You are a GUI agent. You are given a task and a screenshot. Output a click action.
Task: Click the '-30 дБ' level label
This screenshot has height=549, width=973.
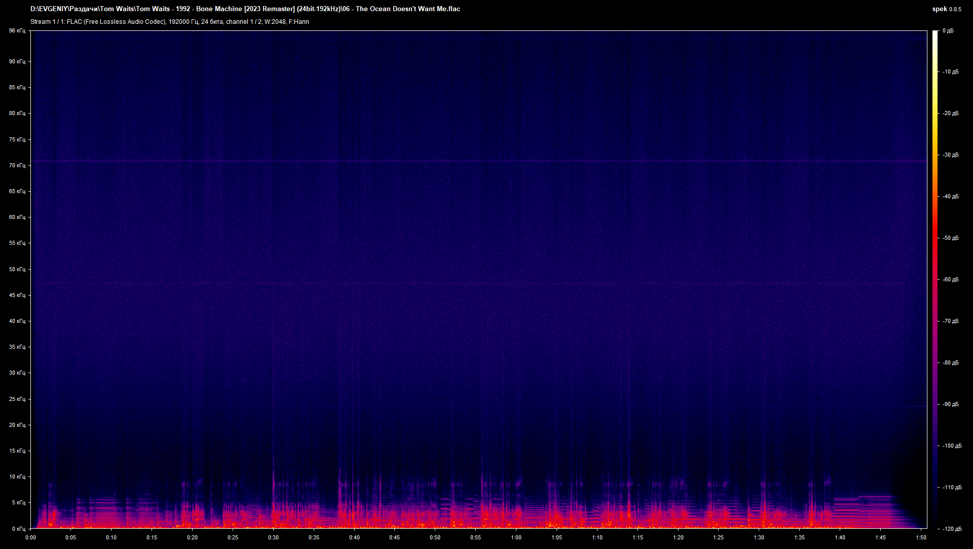tap(951, 155)
